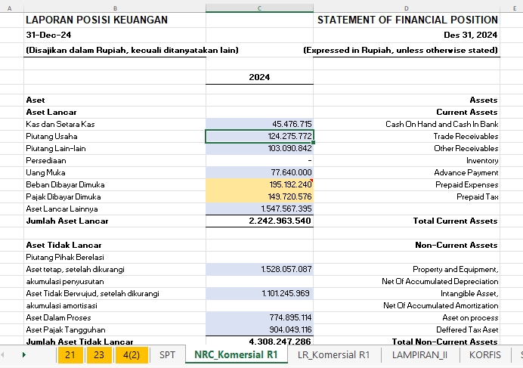Click the NRC_Komersial R1 active tab
Screen dimensions: 523x368
click(236, 354)
